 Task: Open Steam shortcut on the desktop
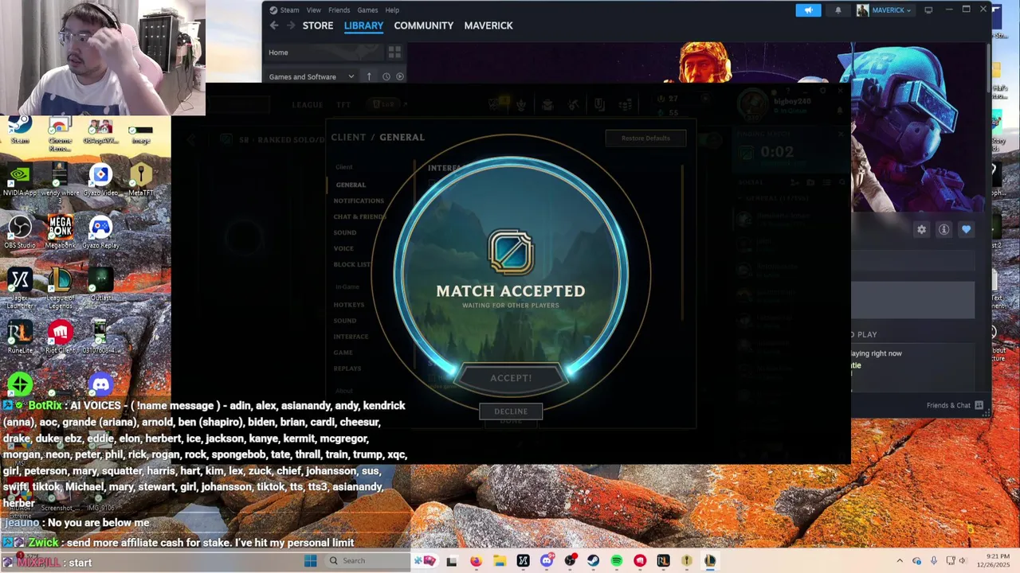(20, 130)
